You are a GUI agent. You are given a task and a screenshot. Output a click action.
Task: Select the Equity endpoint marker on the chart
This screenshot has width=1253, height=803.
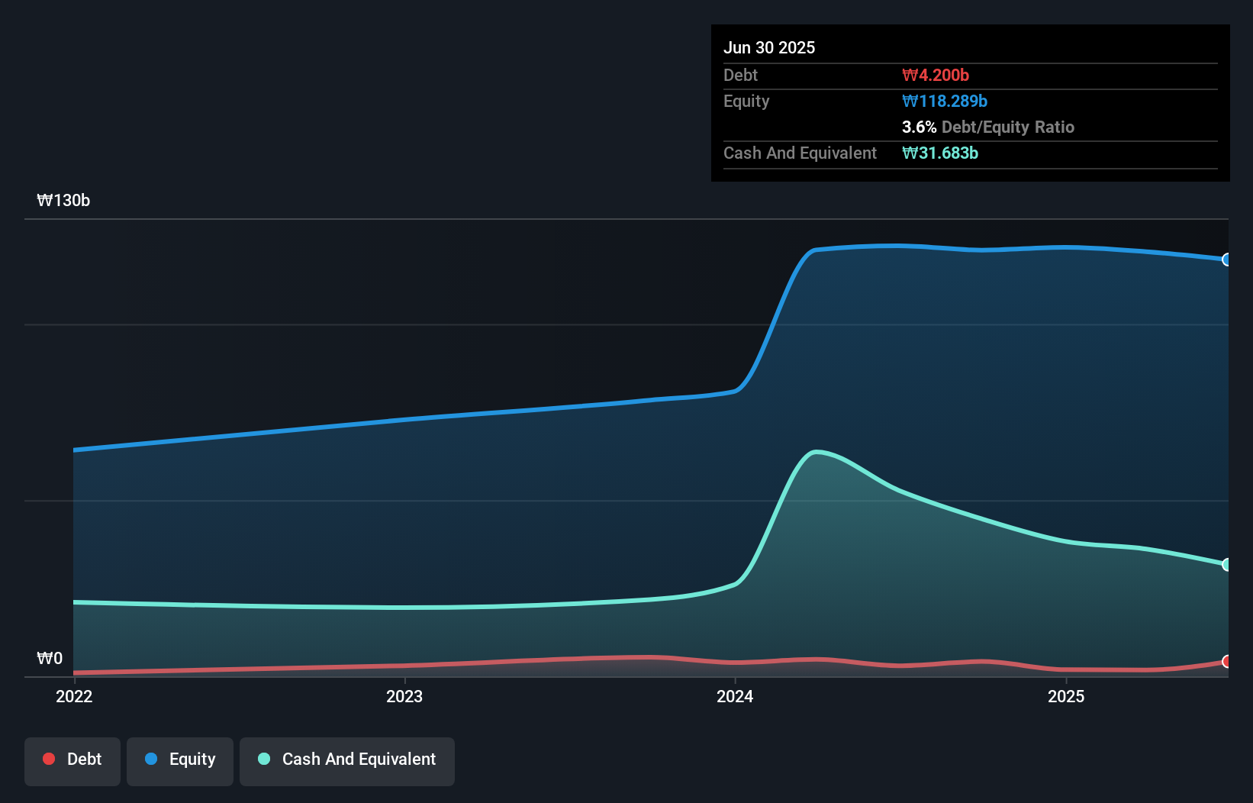[x=1226, y=260]
